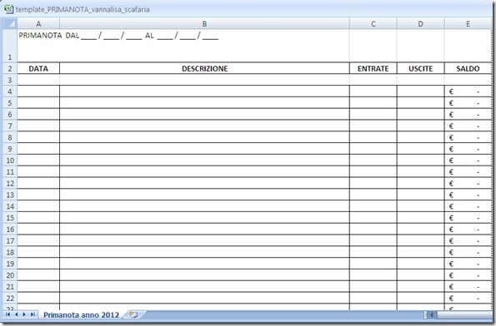This screenshot has width=496, height=326.
Task: Select row 2 header
Action: pos(10,68)
